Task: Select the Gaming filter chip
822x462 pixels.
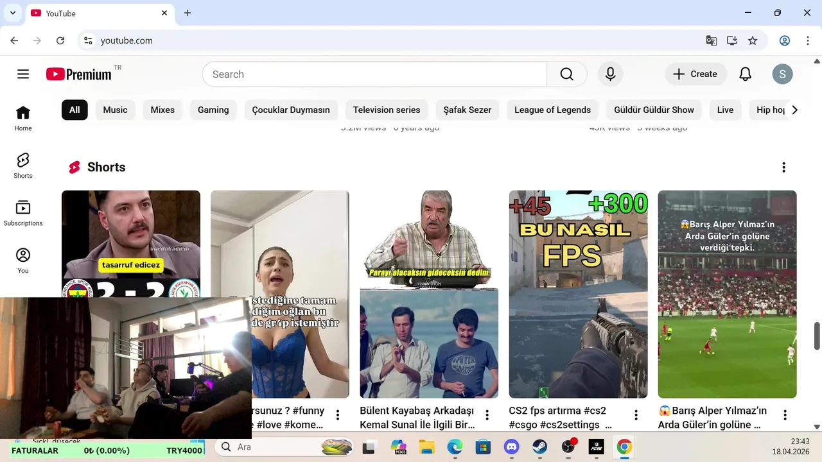Action: click(x=213, y=110)
